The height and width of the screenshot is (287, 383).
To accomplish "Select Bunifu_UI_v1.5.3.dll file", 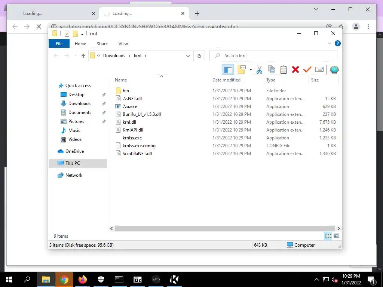I will point(142,114).
